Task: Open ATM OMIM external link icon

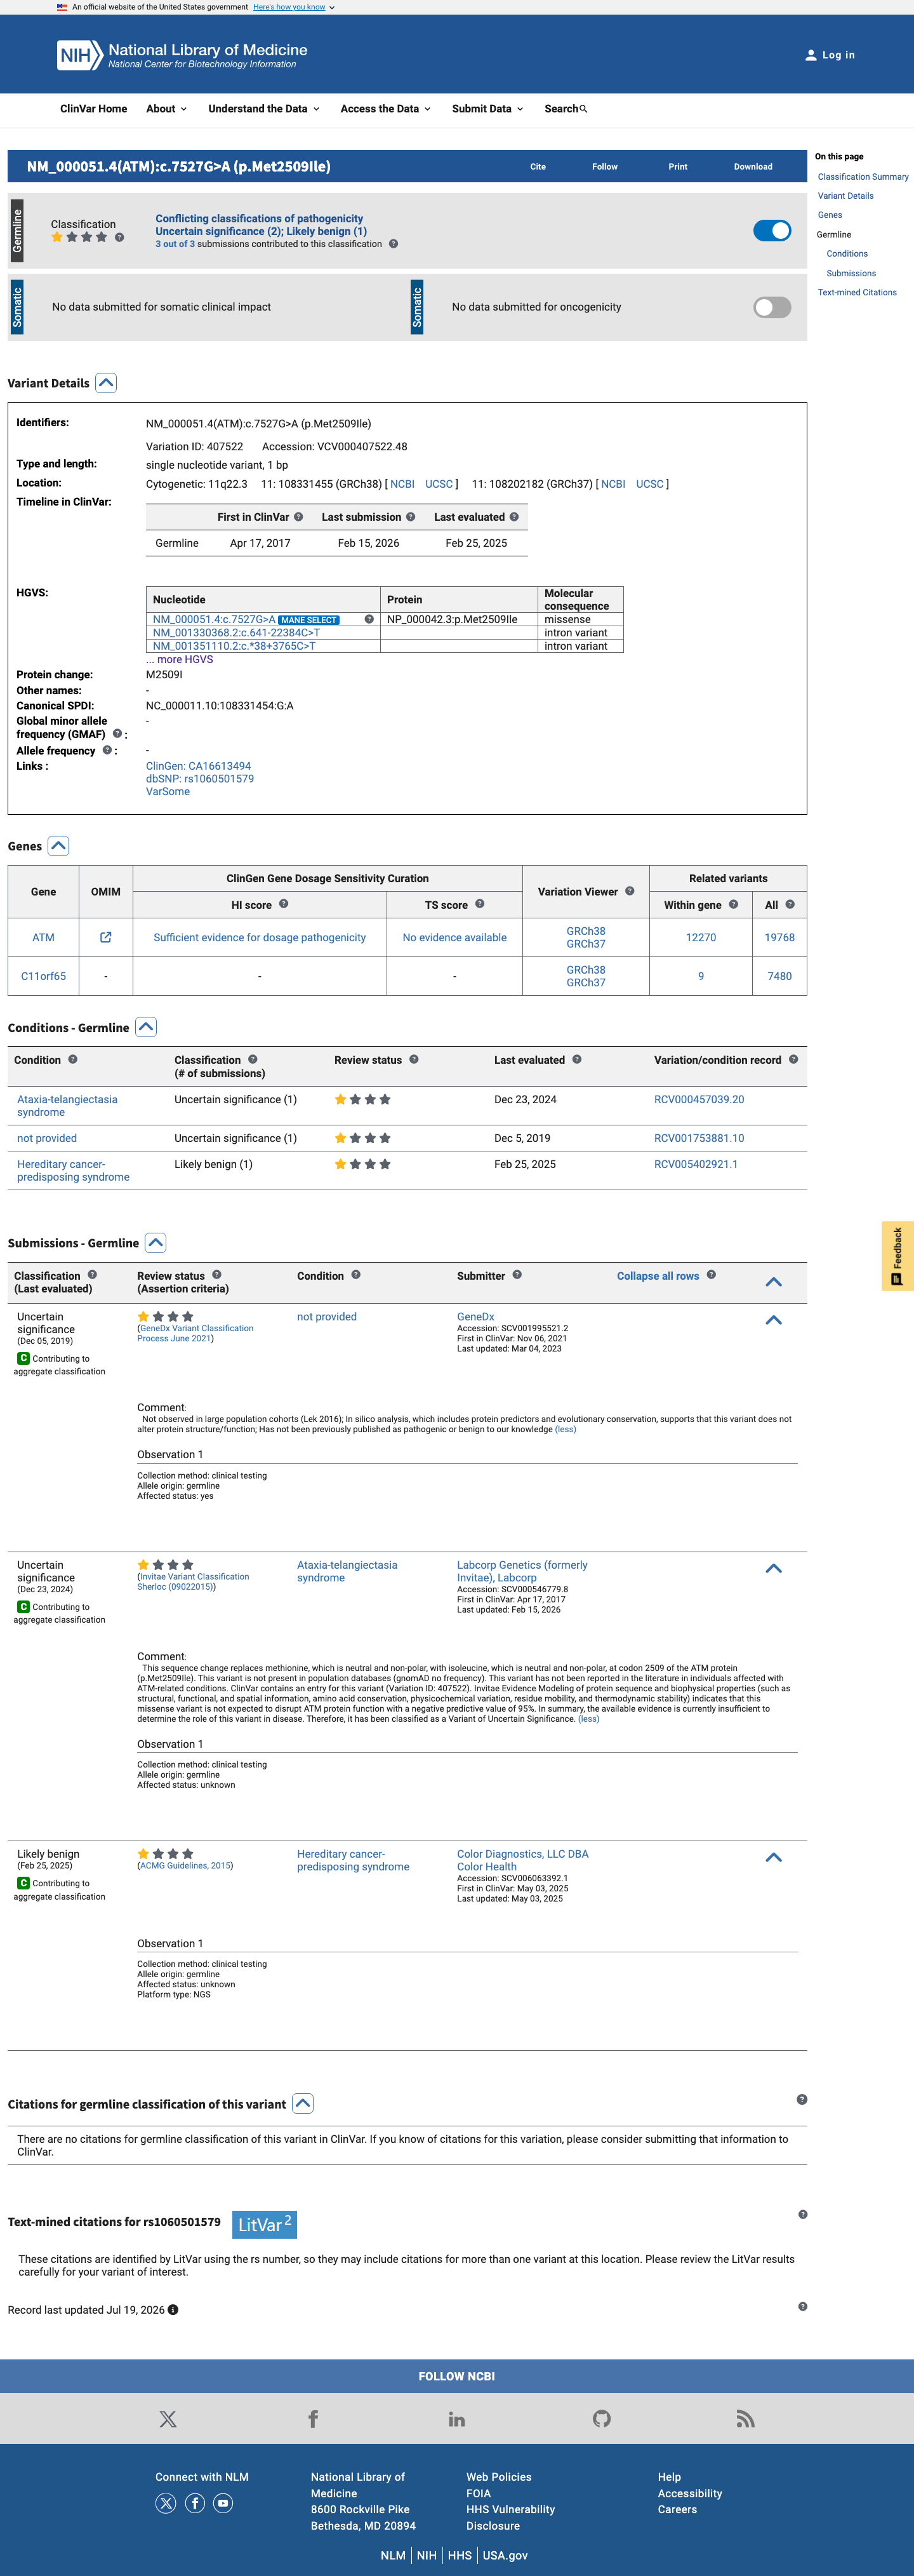Action: [106, 937]
